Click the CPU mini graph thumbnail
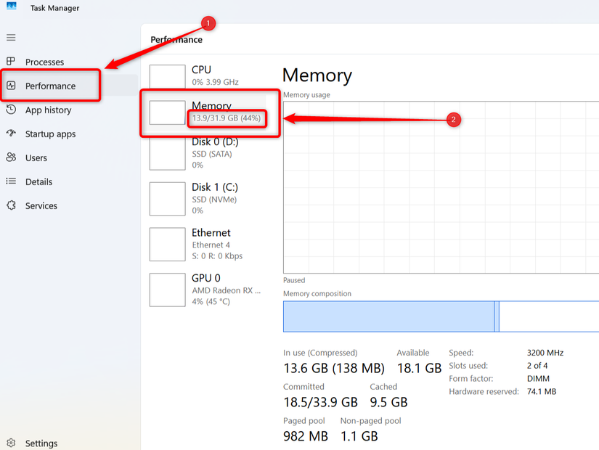Viewport: 599px width, 450px height. [167, 75]
